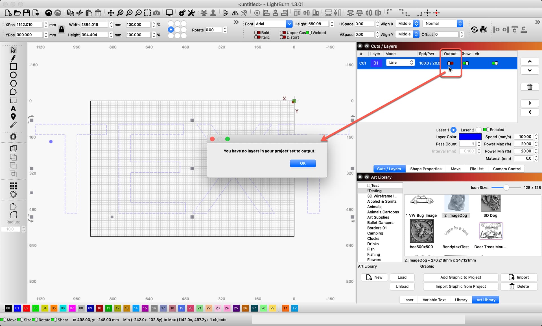Open the Layer Color blue swatch
The height and width of the screenshot is (326, 542).
(x=470, y=137)
